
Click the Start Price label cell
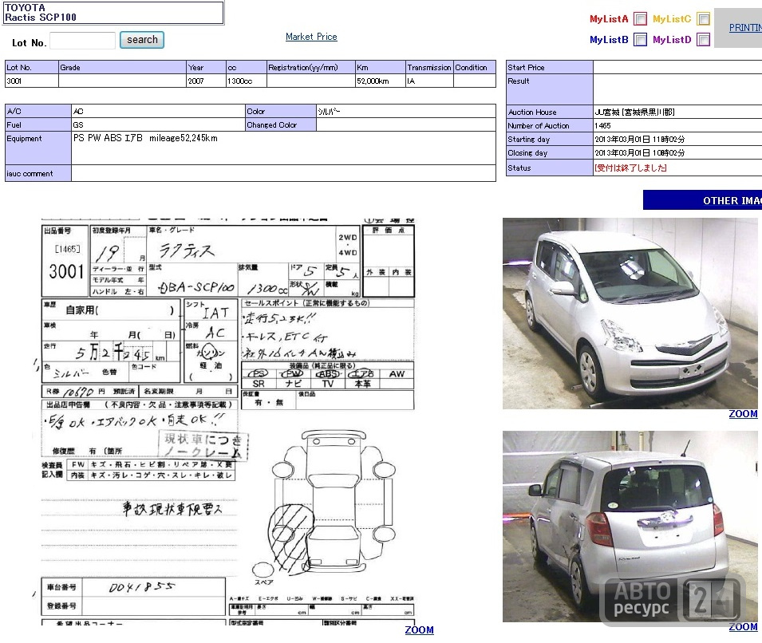point(549,68)
